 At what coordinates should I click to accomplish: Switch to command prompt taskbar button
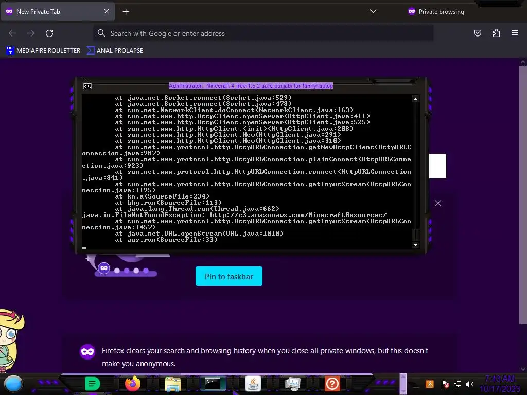coord(213,384)
